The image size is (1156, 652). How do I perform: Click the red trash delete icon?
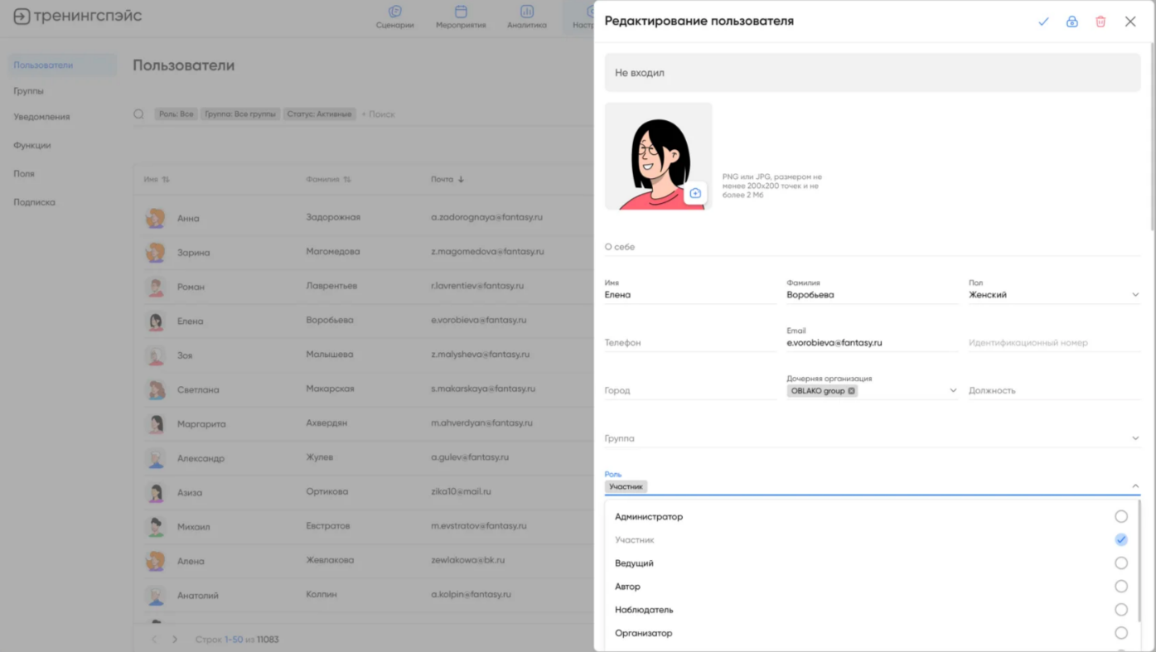1100,22
